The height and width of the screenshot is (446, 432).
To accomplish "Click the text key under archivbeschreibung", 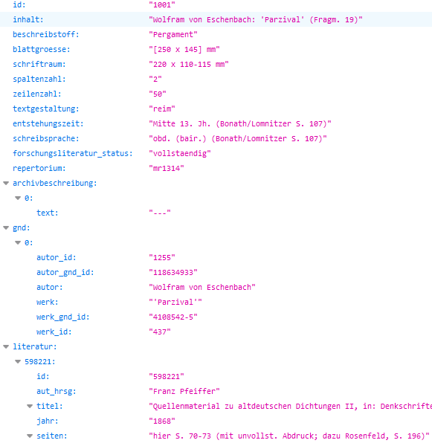I will [x=48, y=213].
